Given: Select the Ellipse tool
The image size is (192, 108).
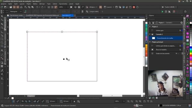Looking at the screenshot, I should [x=2, y=43].
